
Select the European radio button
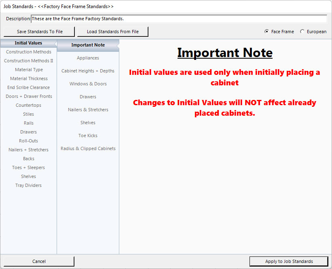click(x=302, y=32)
